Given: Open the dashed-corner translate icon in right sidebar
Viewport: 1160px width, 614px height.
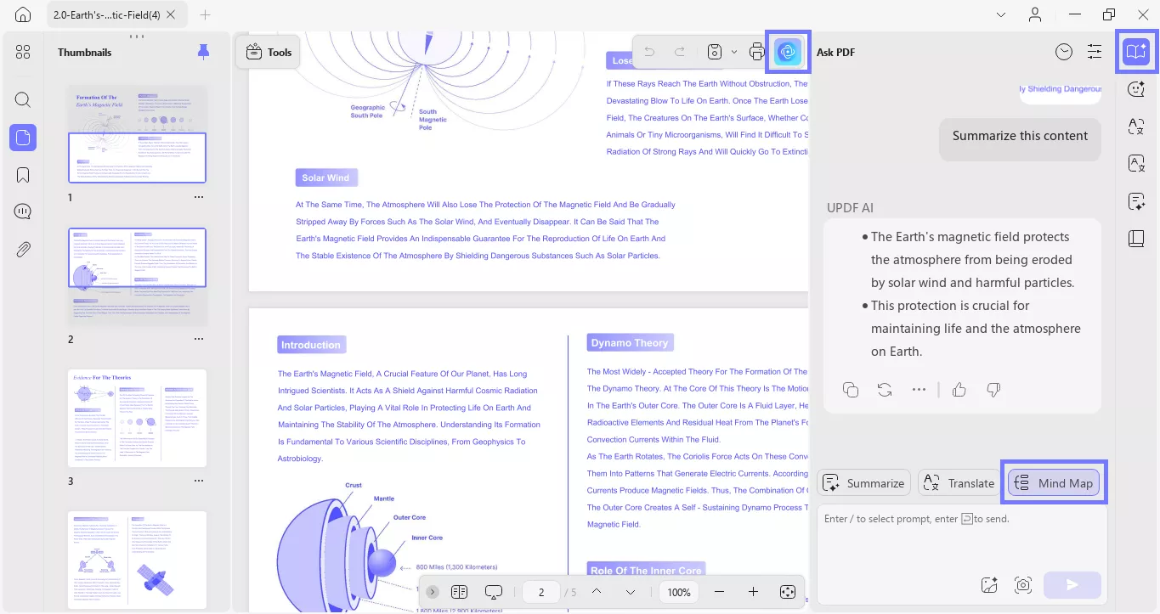Looking at the screenshot, I should (1136, 127).
